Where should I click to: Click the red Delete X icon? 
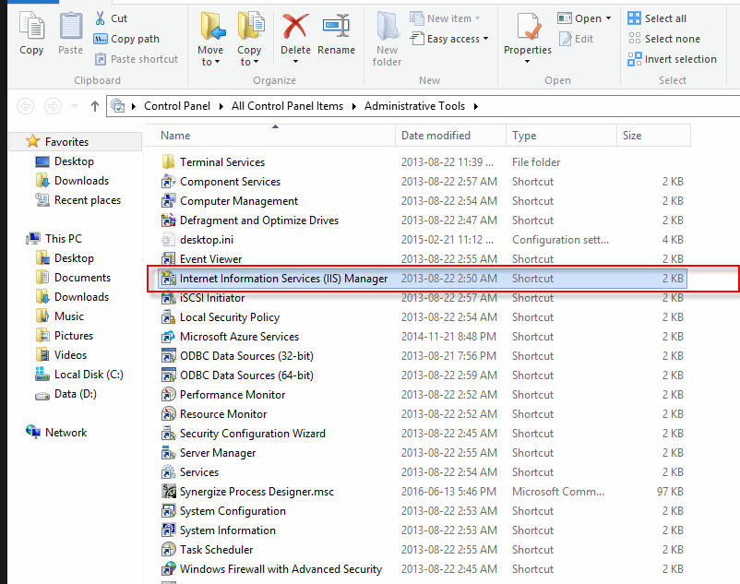pos(295,26)
